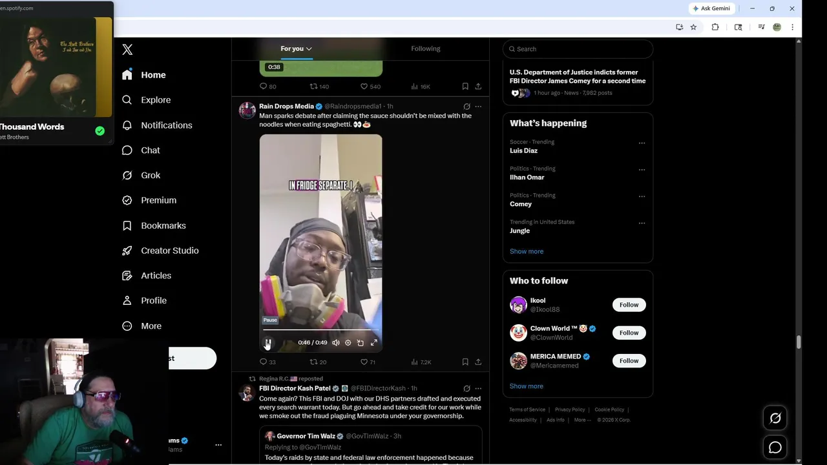The image size is (827, 465).
Task: Open Luis Diaz trending topic
Action: tap(523, 150)
